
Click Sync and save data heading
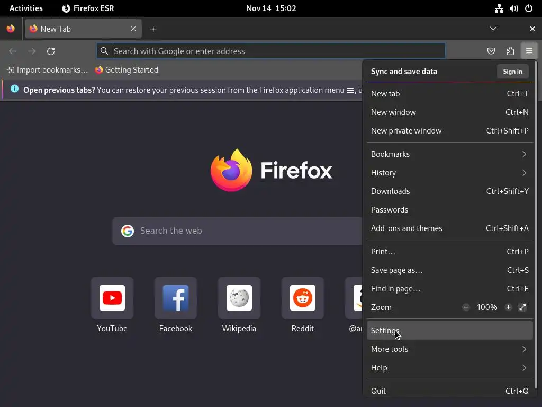(404, 72)
